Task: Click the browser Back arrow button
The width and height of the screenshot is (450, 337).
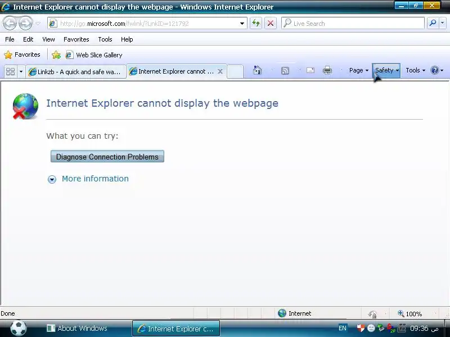Action: click(x=10, y=24)
